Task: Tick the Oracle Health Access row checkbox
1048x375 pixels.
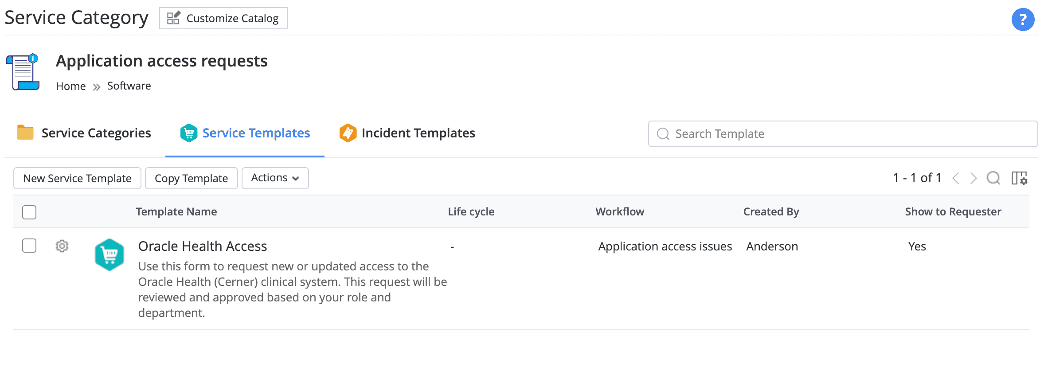Action: click(x=29, y=246)
